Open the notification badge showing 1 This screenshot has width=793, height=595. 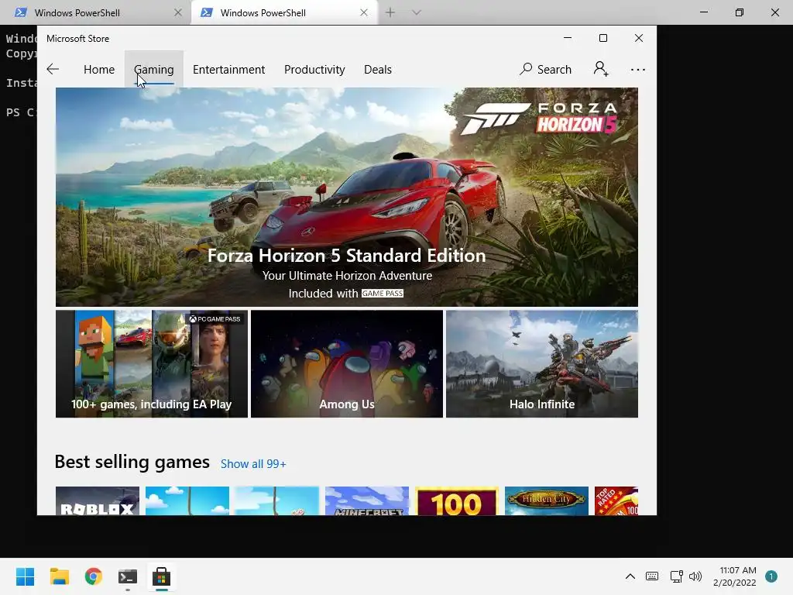point(771,576)
